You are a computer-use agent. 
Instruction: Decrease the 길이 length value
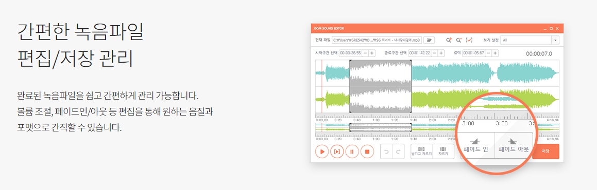click(488, 53)
